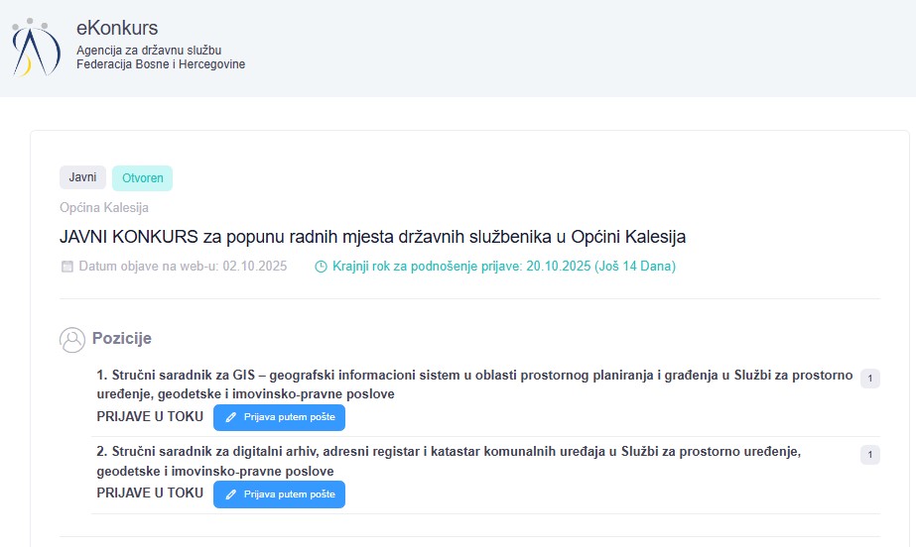
Task: Select the Otvoren status tag
Action: pos(142,178)
